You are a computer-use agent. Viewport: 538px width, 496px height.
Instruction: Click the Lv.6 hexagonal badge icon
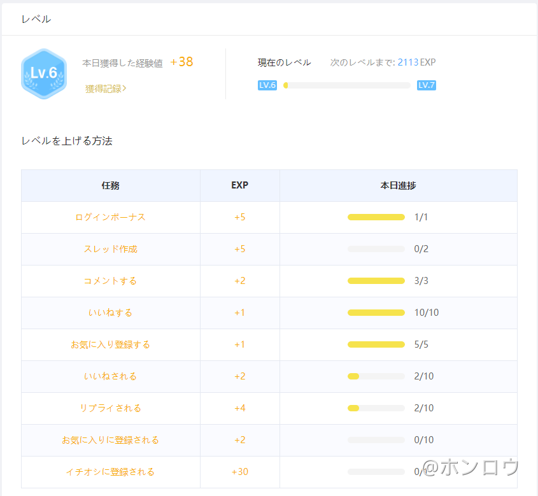click(44, 73)
